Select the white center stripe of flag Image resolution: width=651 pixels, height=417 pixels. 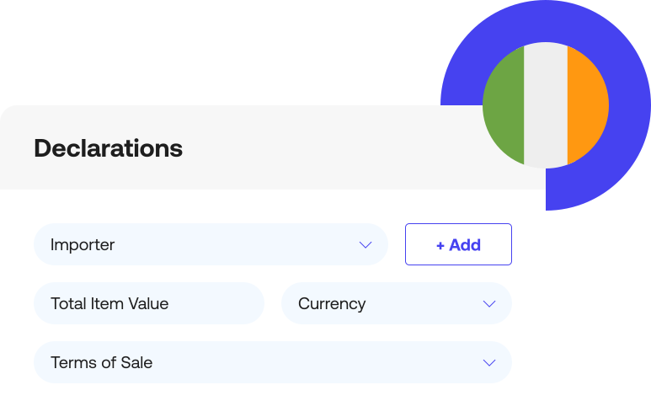(x=546, y=105)
